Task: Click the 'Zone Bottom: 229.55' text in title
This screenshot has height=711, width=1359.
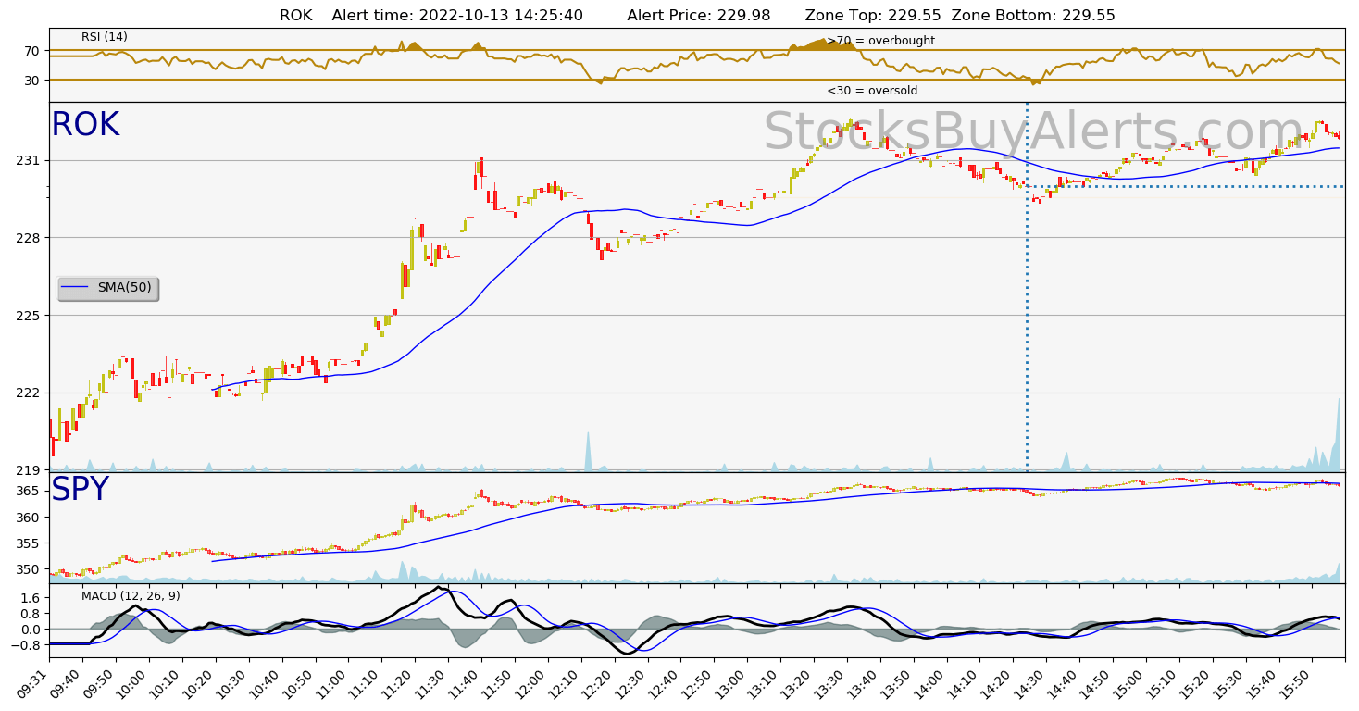Action: [1033, 15]
